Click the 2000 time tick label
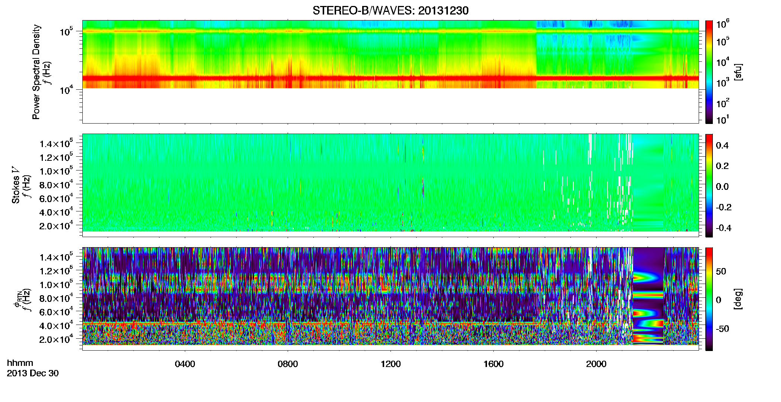The image size is (781, 402). pyautogui.click(x=596, y=364)
